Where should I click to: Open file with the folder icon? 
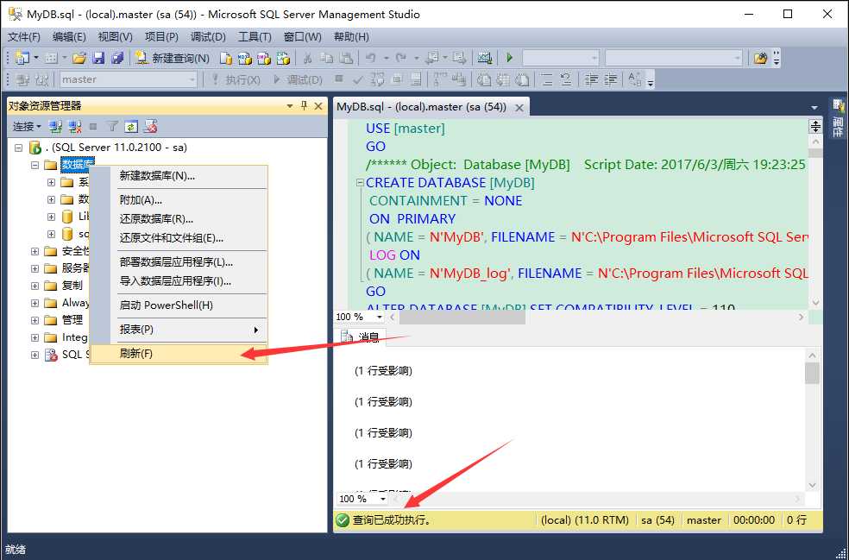click(x=79, y=58)
